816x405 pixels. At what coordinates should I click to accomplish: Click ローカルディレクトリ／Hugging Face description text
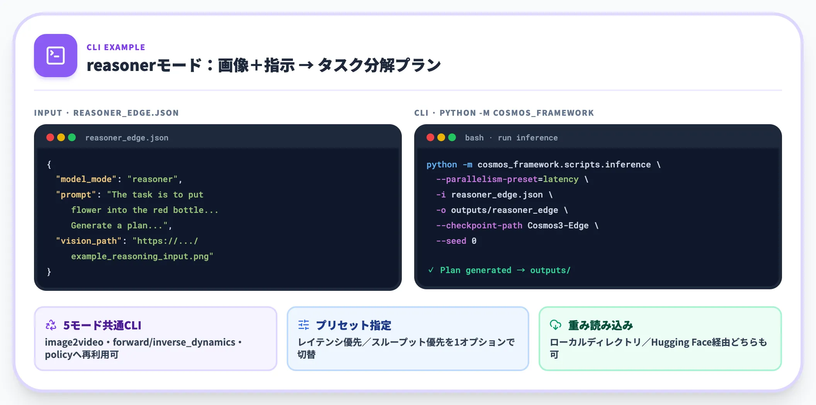[x=658, y=348]
